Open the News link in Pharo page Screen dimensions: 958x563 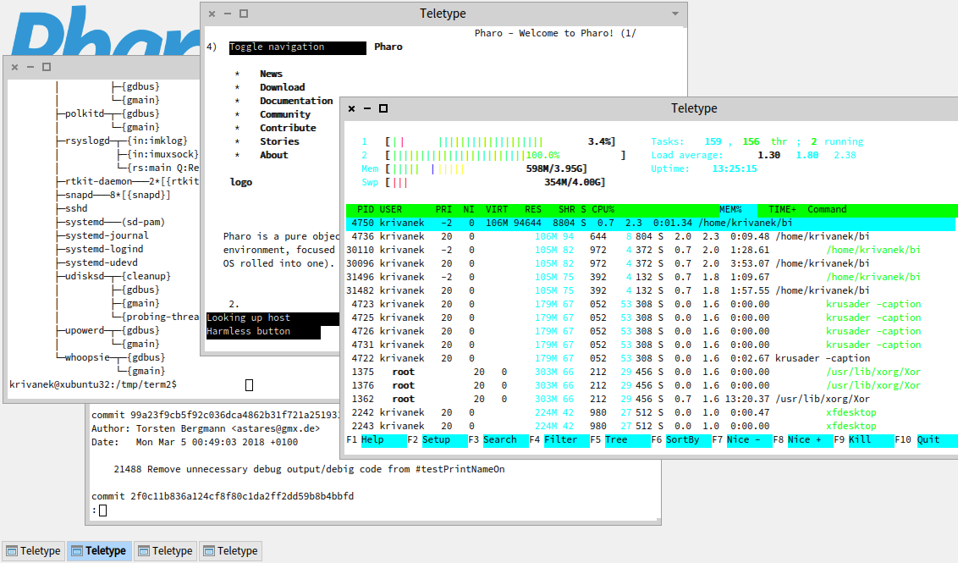click(x=272, y=74)
